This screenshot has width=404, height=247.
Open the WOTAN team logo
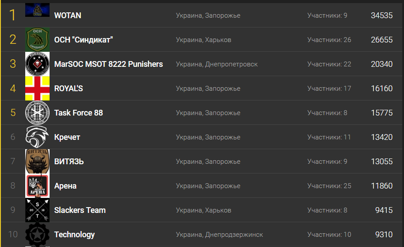click(37, 10)
